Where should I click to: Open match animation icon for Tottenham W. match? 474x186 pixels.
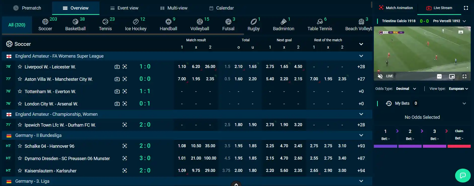(x=125, y=91)
